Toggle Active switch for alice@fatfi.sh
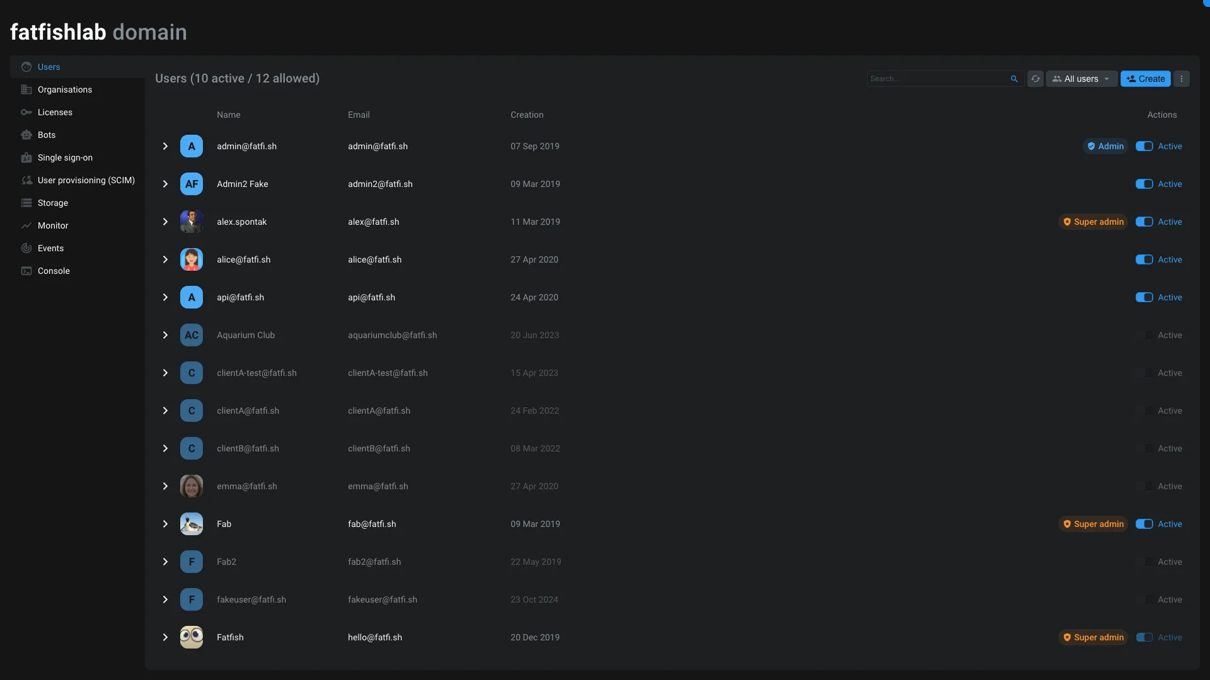Viewport: 1210px width, 680px height. click(1144, 259)
